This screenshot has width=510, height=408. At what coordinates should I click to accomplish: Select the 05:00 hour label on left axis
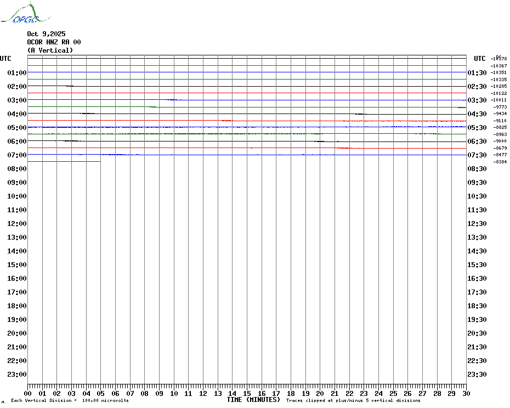[17, 128]
